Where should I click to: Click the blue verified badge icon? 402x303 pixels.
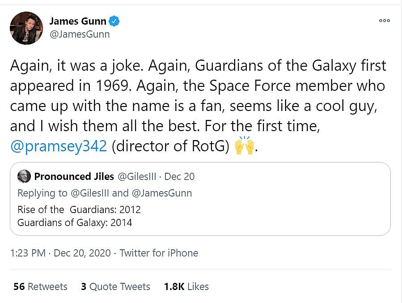114,21
